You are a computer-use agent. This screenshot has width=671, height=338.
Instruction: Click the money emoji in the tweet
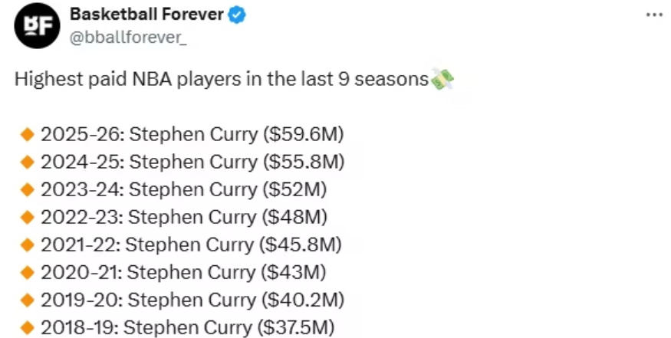pyautogui.click(x=442, y=79)
